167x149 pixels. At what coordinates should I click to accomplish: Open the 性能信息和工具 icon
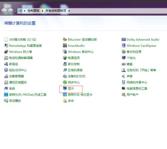(x=123, y=88)
